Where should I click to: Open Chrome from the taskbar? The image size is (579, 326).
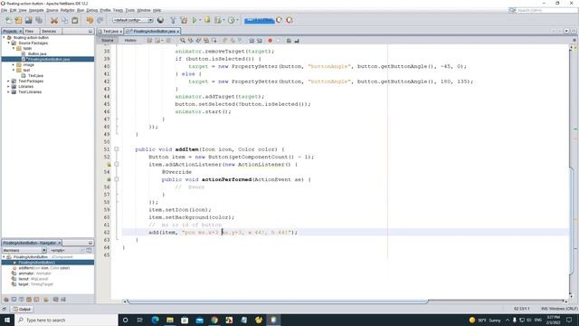(x=214, y=320)
